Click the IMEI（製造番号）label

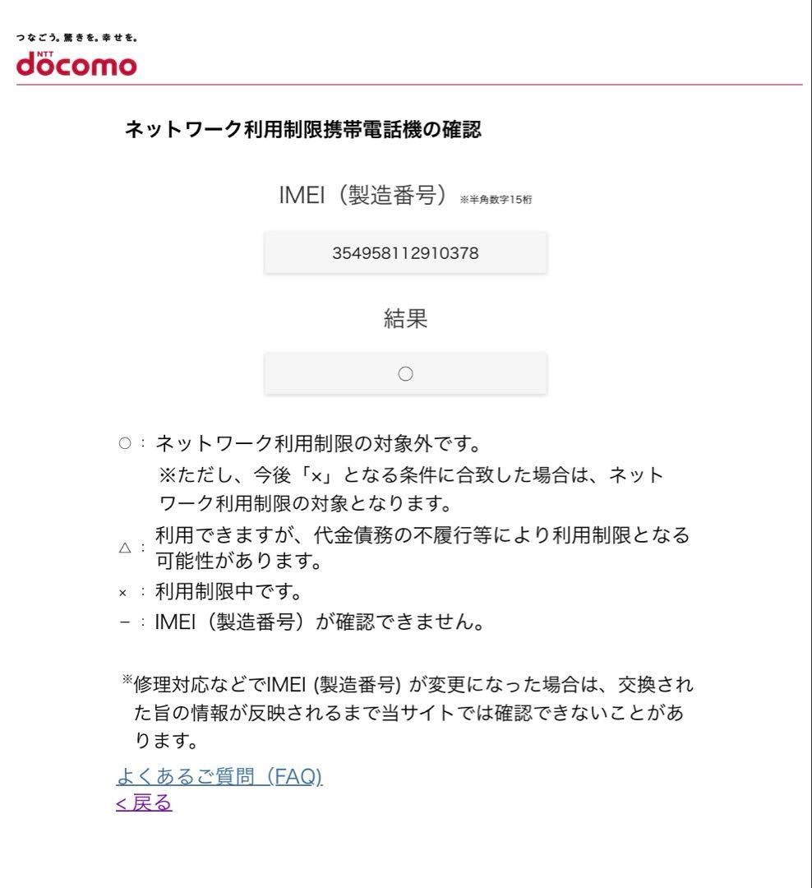coord(362,195)
